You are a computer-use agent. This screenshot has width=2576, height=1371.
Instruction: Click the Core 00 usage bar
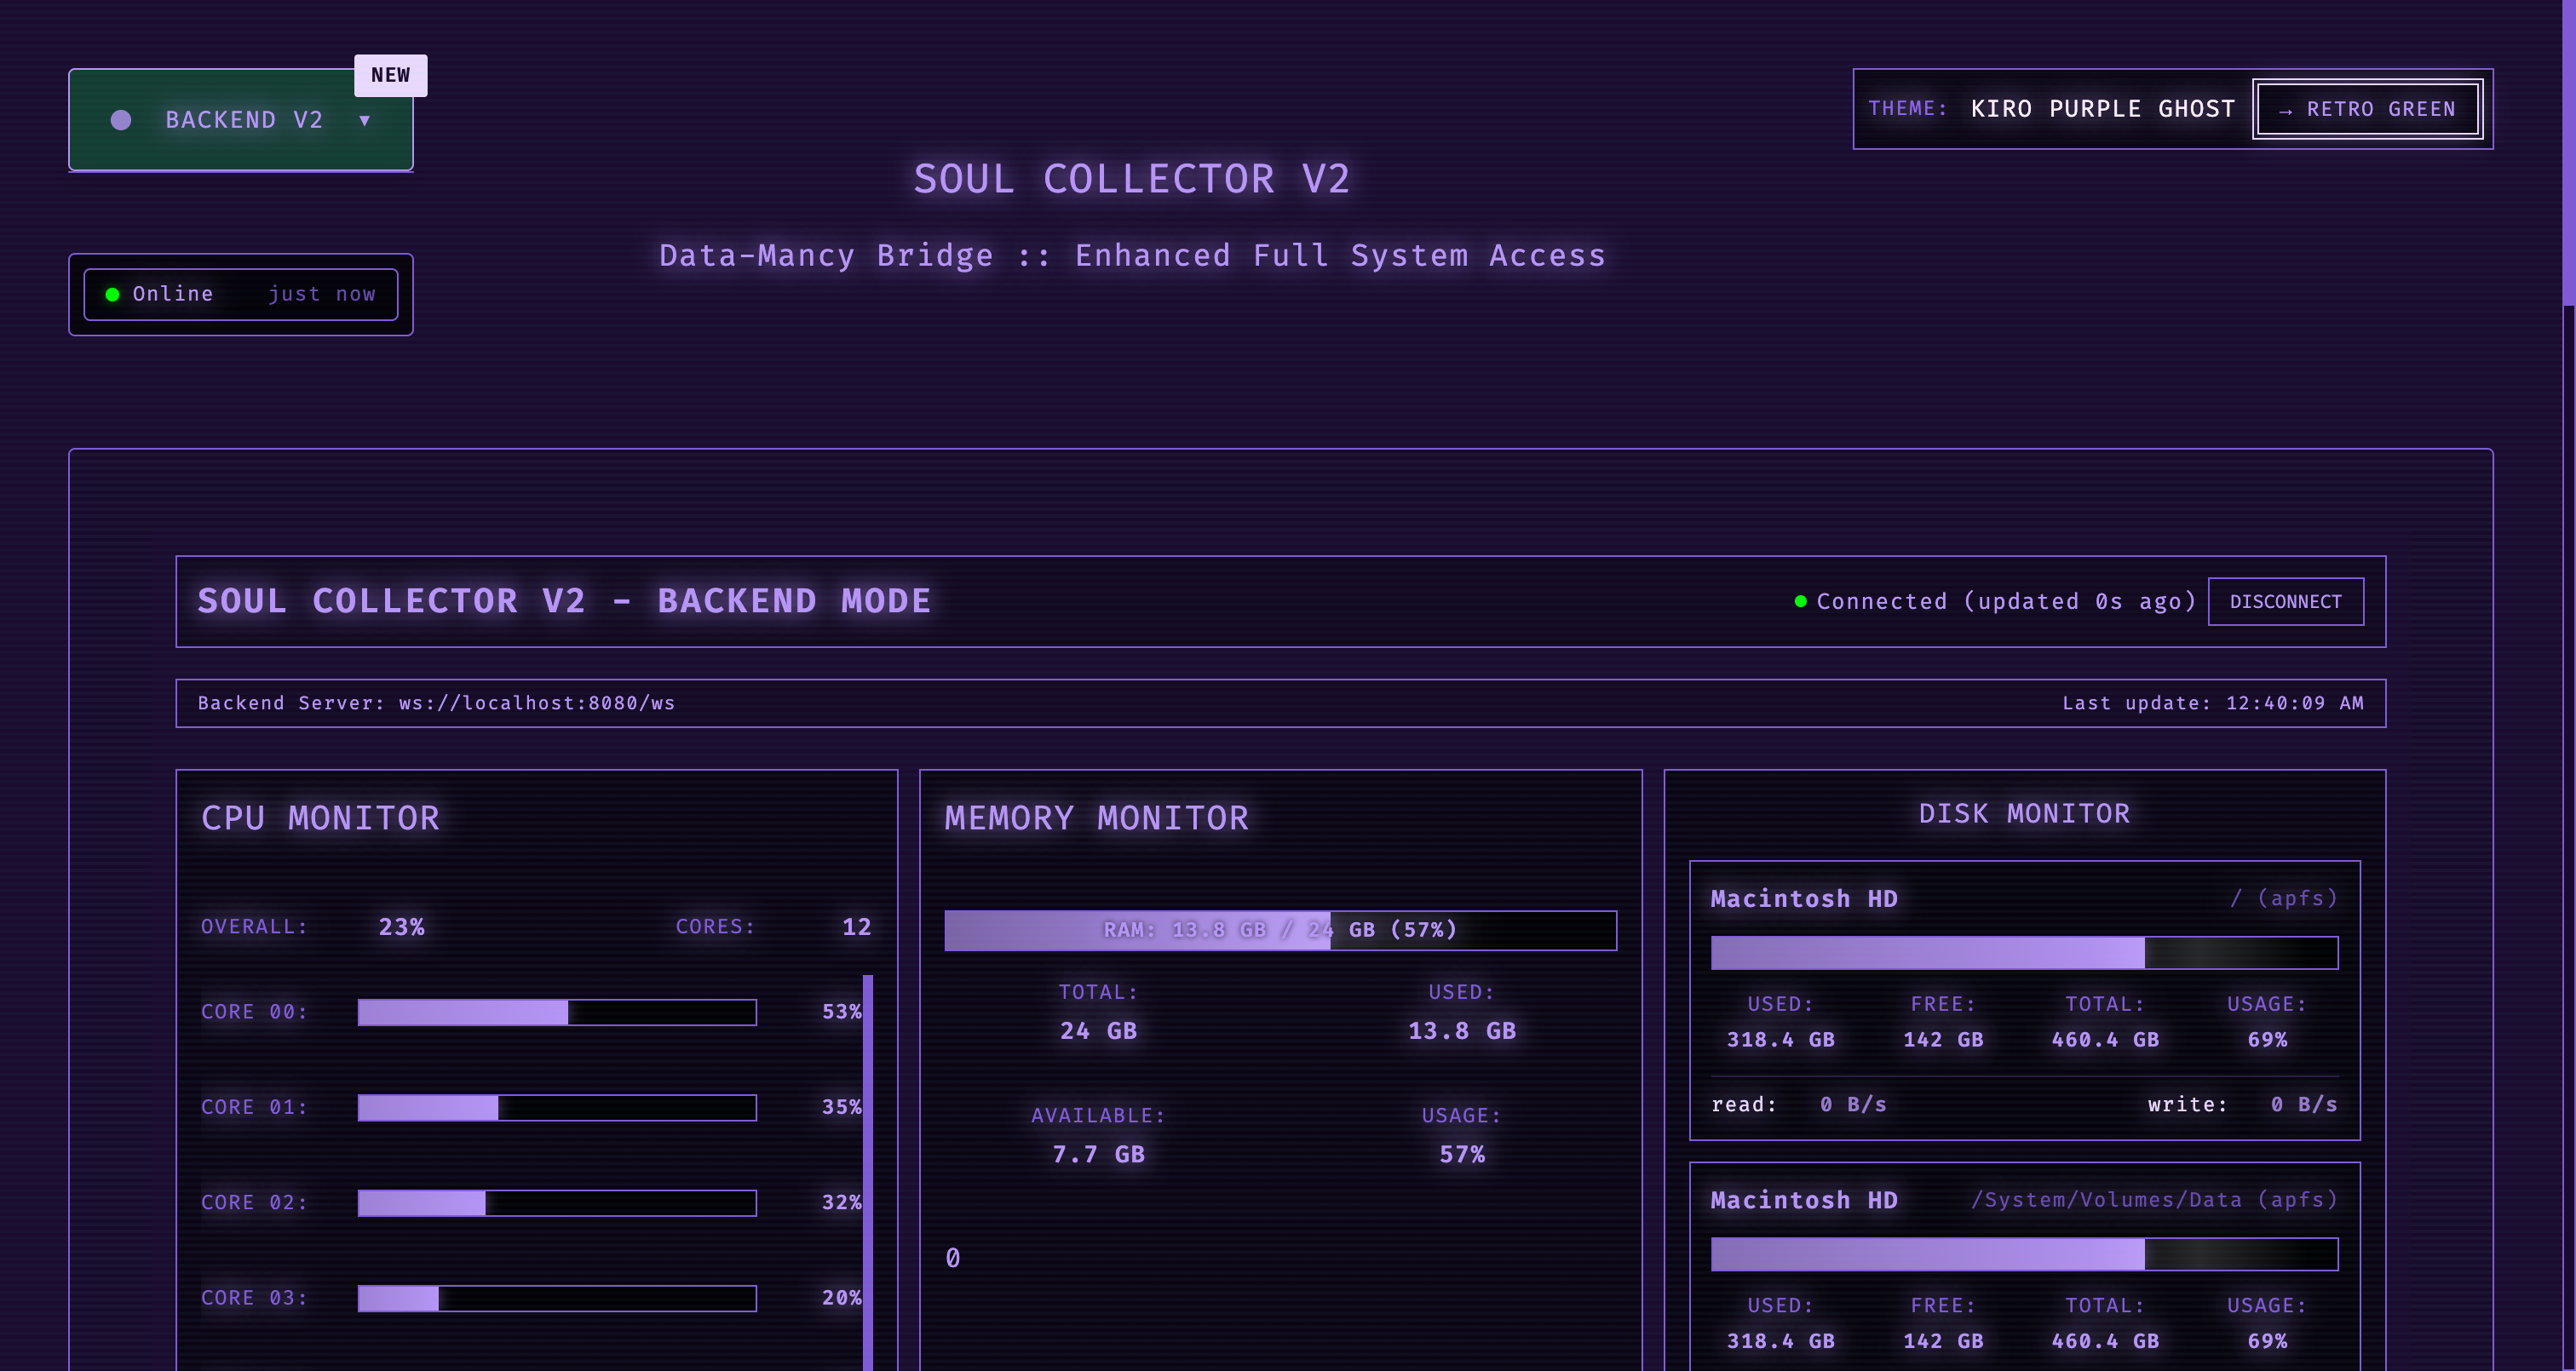[x=557, y=1012]
